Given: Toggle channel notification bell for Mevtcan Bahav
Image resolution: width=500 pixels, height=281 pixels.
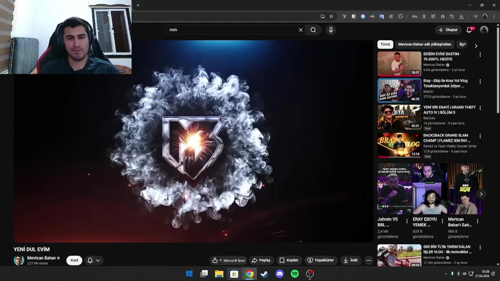Looking at the screenshot, I should click(x=90, y=260).
